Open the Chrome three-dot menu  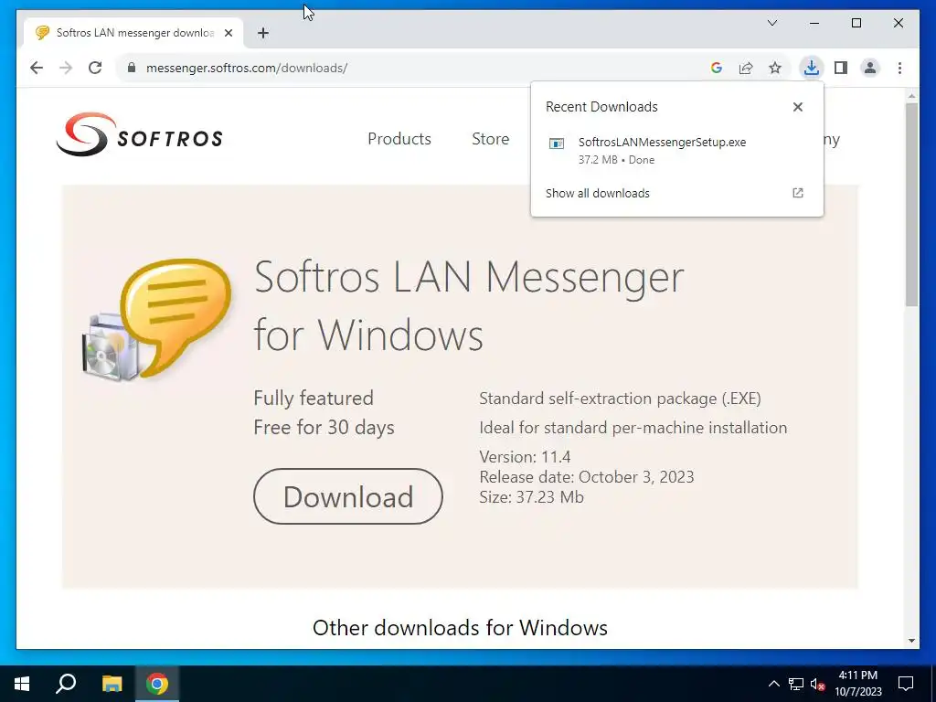[899, 68]
